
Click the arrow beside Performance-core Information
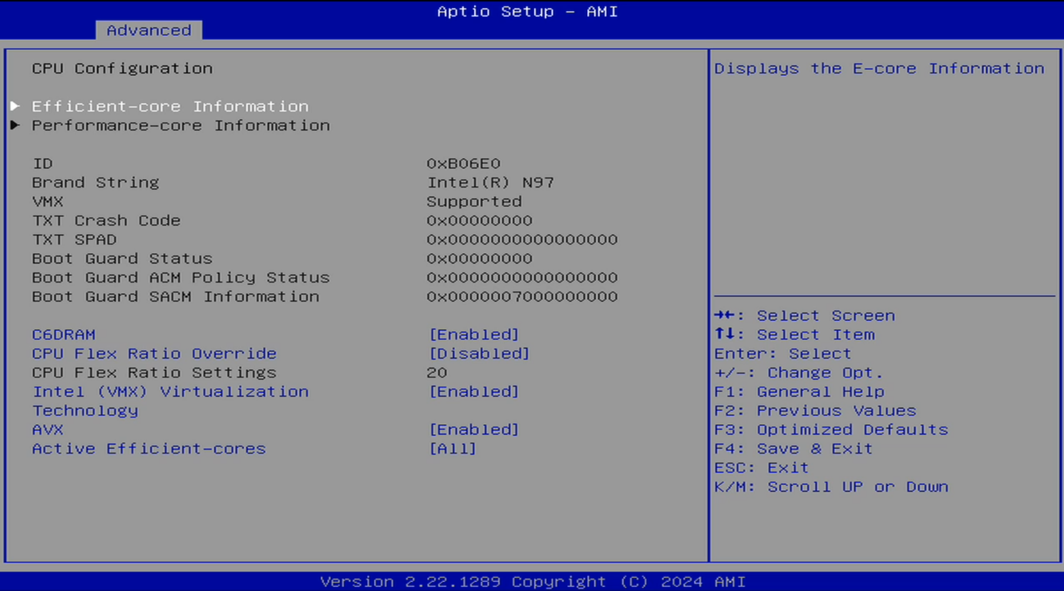15,125
